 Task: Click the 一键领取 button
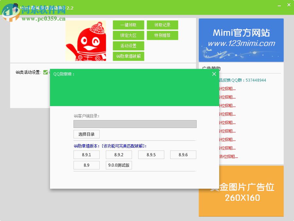(128, 25)
